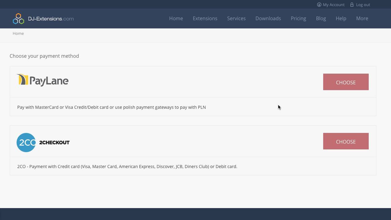Click the My Account user icon
Screen dimensions: 391x220
(319, 5)
